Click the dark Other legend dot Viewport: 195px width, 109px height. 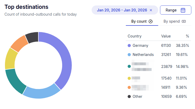pos(129,97)
